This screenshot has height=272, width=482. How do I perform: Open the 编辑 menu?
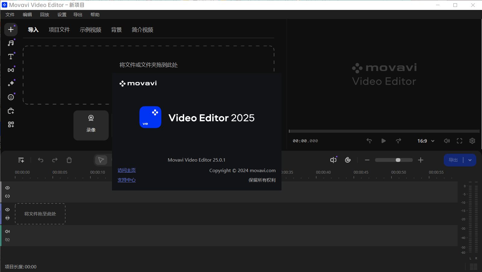coord(27,14)
